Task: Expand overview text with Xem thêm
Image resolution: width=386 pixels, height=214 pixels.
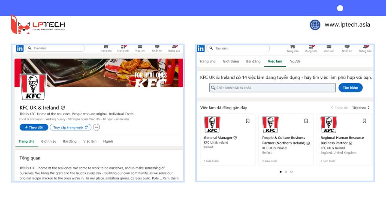Action: point(171,178)
